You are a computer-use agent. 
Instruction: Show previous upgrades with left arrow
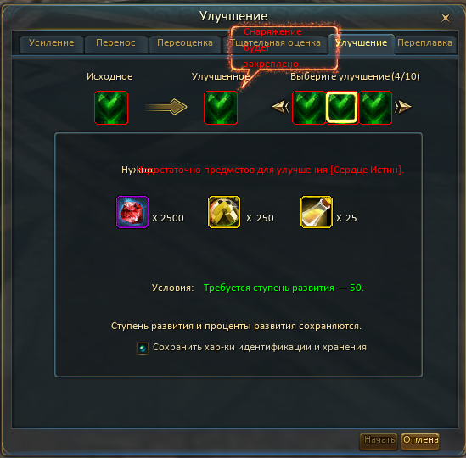coord(280,107)
